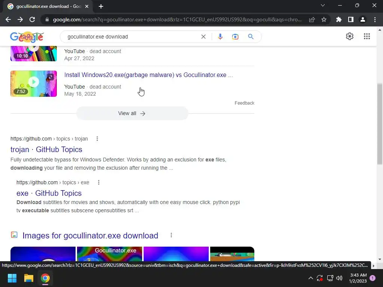
Task: Open the Chrome profile avatar
Action: point(363,19)
